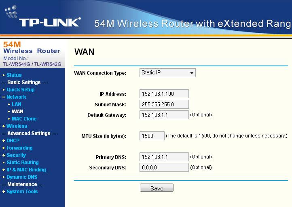Click the Subnet Mask input field
This screenshot has width=292, height=207.
pos(164,104)
